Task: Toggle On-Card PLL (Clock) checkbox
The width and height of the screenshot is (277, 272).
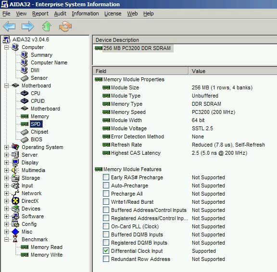Action: [x=106, y=226]
